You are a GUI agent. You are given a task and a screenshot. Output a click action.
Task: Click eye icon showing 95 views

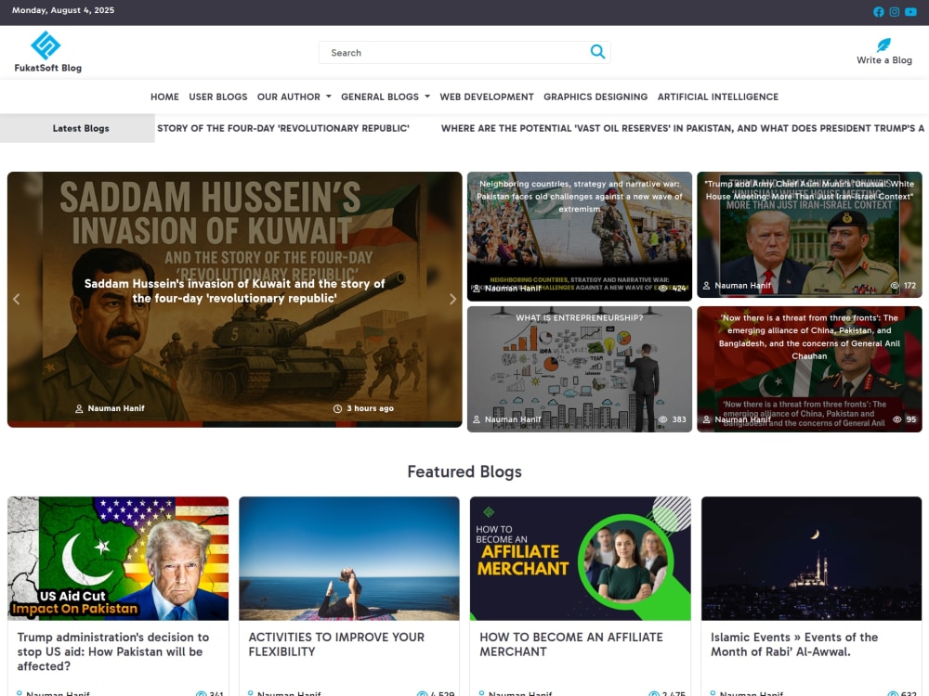(897, 419)
